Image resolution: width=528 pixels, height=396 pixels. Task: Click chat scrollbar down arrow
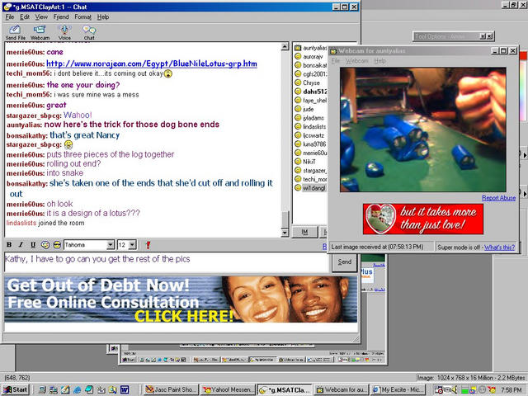pyautogui.click(x=285, y=233)
